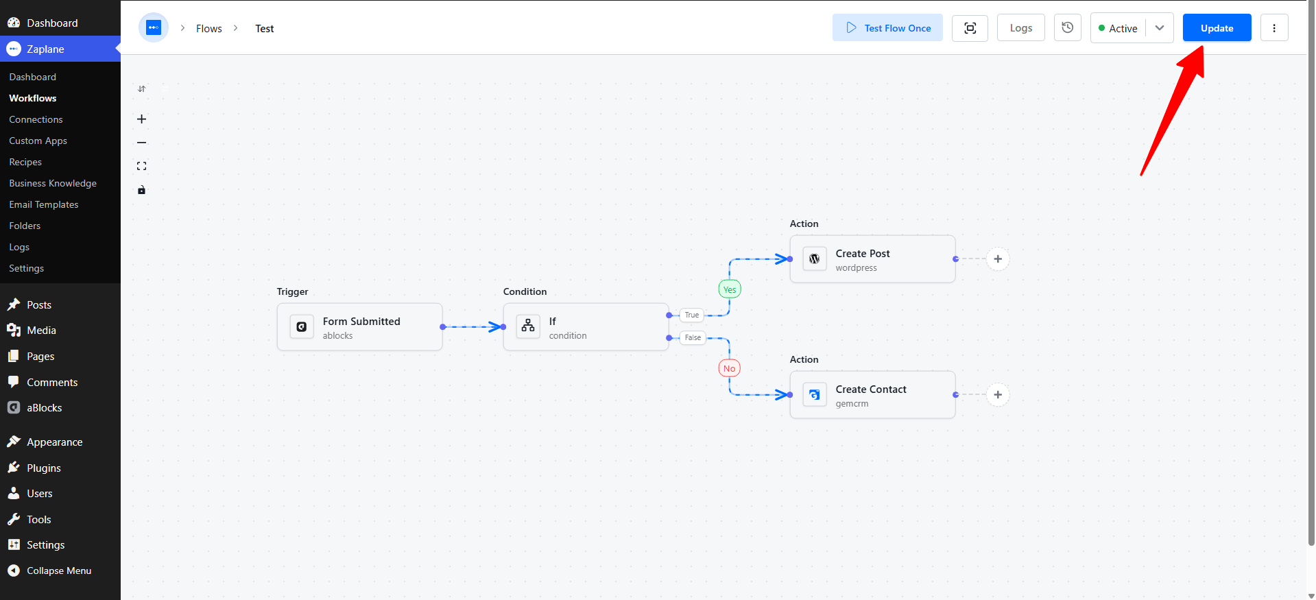Click the Active status button

[1118, 28]
